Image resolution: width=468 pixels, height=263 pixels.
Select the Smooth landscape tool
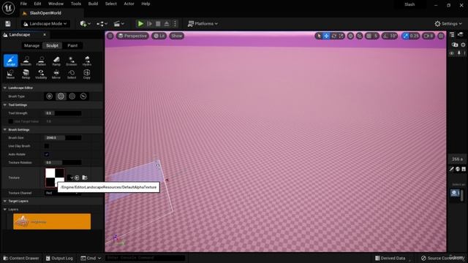coord(26,61)
